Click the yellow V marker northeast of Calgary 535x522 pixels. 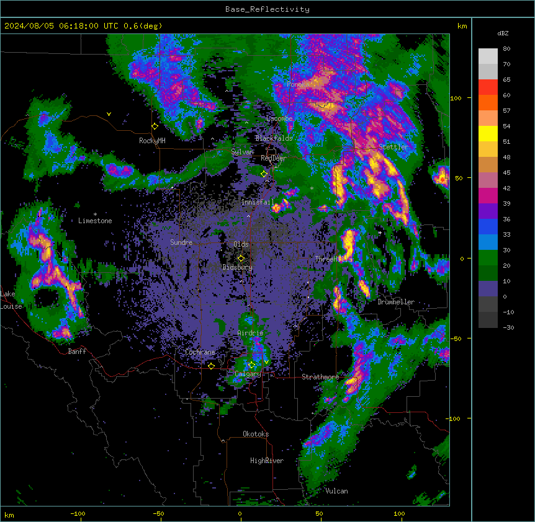pos(266,362)
